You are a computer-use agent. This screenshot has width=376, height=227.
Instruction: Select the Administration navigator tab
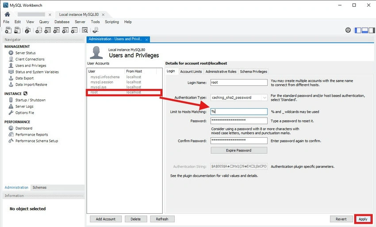click(x=16, y=188)
